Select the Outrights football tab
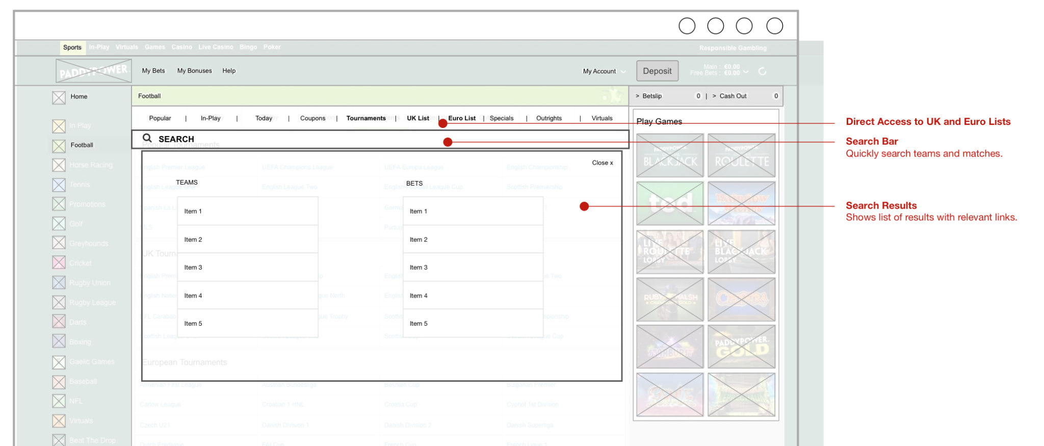Screen dimensions: 1044x446 click(549, 118)
